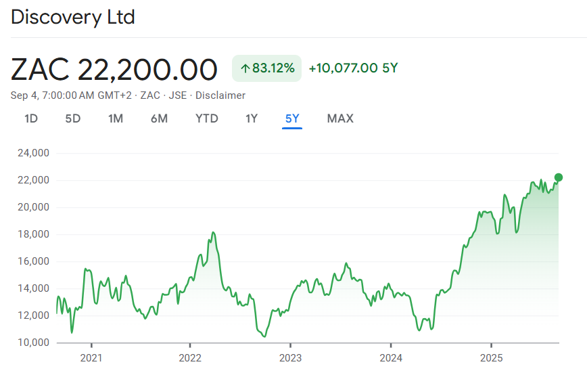Click the 2022 x-axis label

[190, 358]
